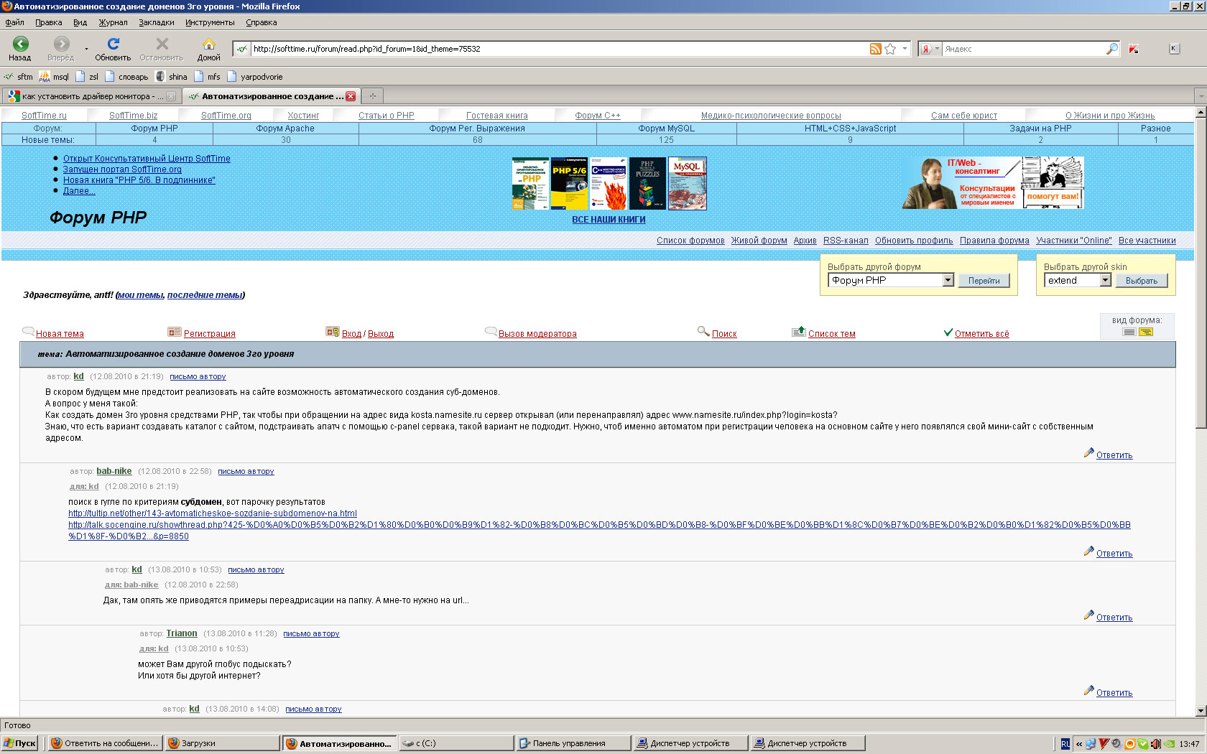Screen dimensions: 1207x754
Task: Open the URL bar history dropdown arrow
Action: point(905,49)
